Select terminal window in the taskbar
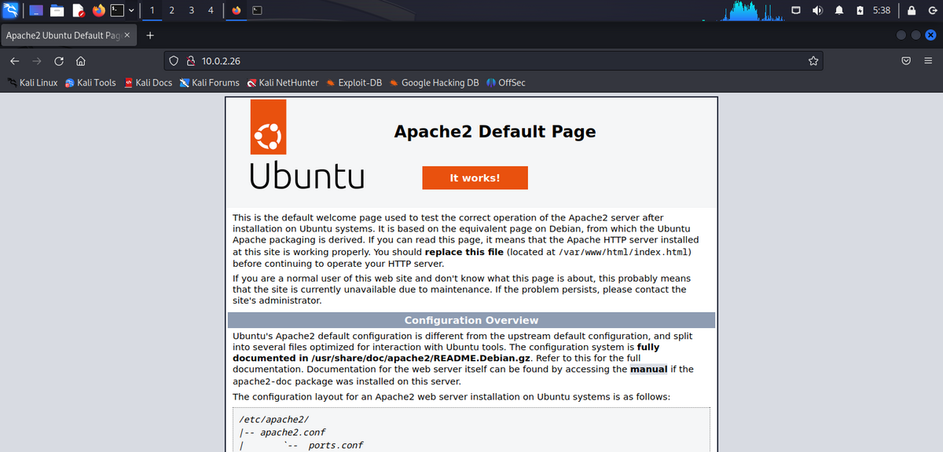 [257, 10]
